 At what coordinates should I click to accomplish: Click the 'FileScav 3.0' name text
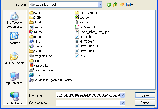point(88,27)
